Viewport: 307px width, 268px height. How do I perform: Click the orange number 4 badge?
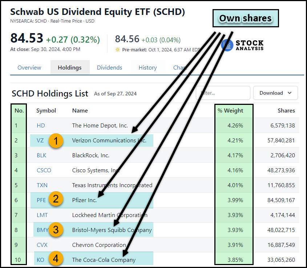[x=56, y=259]
